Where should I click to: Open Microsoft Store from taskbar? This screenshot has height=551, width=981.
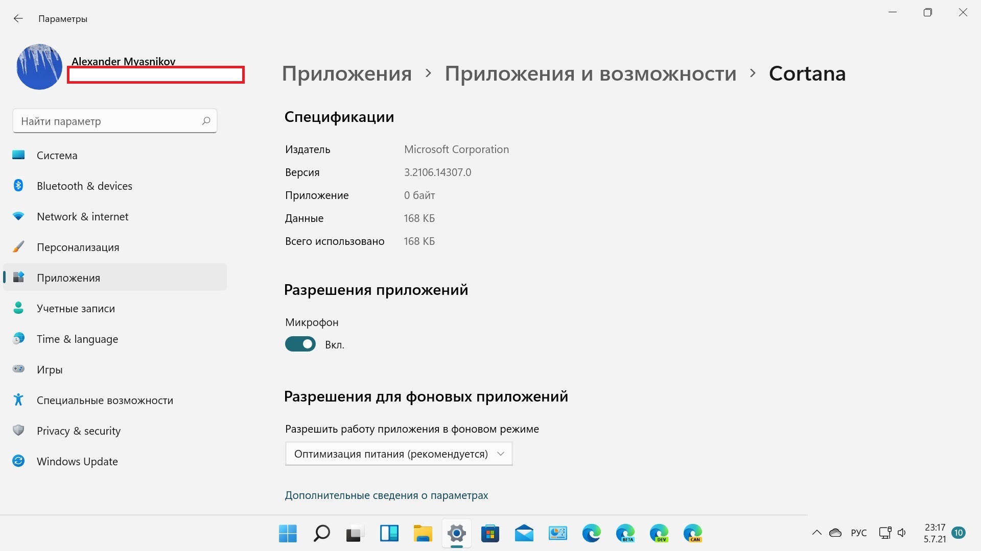coord(491,534)
